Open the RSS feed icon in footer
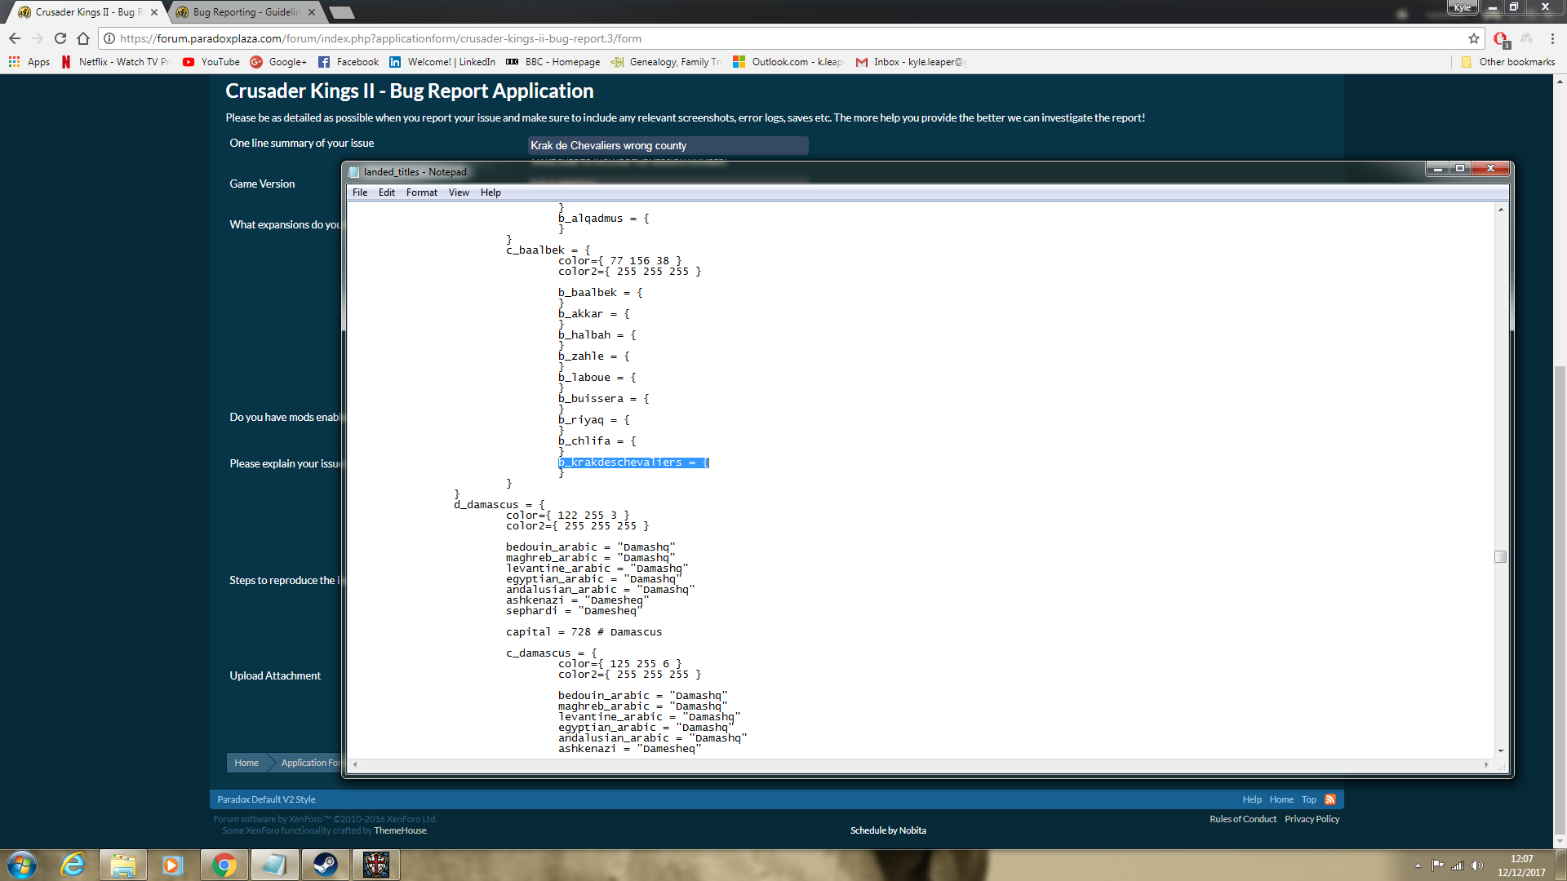This screenshot has width=1567, height=881. click(x=1330, y=799)
